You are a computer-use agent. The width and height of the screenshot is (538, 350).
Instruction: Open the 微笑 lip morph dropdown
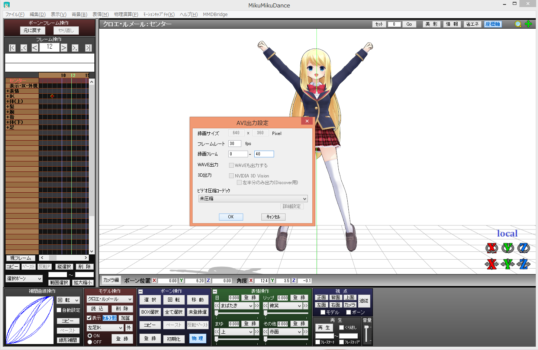coord(285,306)
